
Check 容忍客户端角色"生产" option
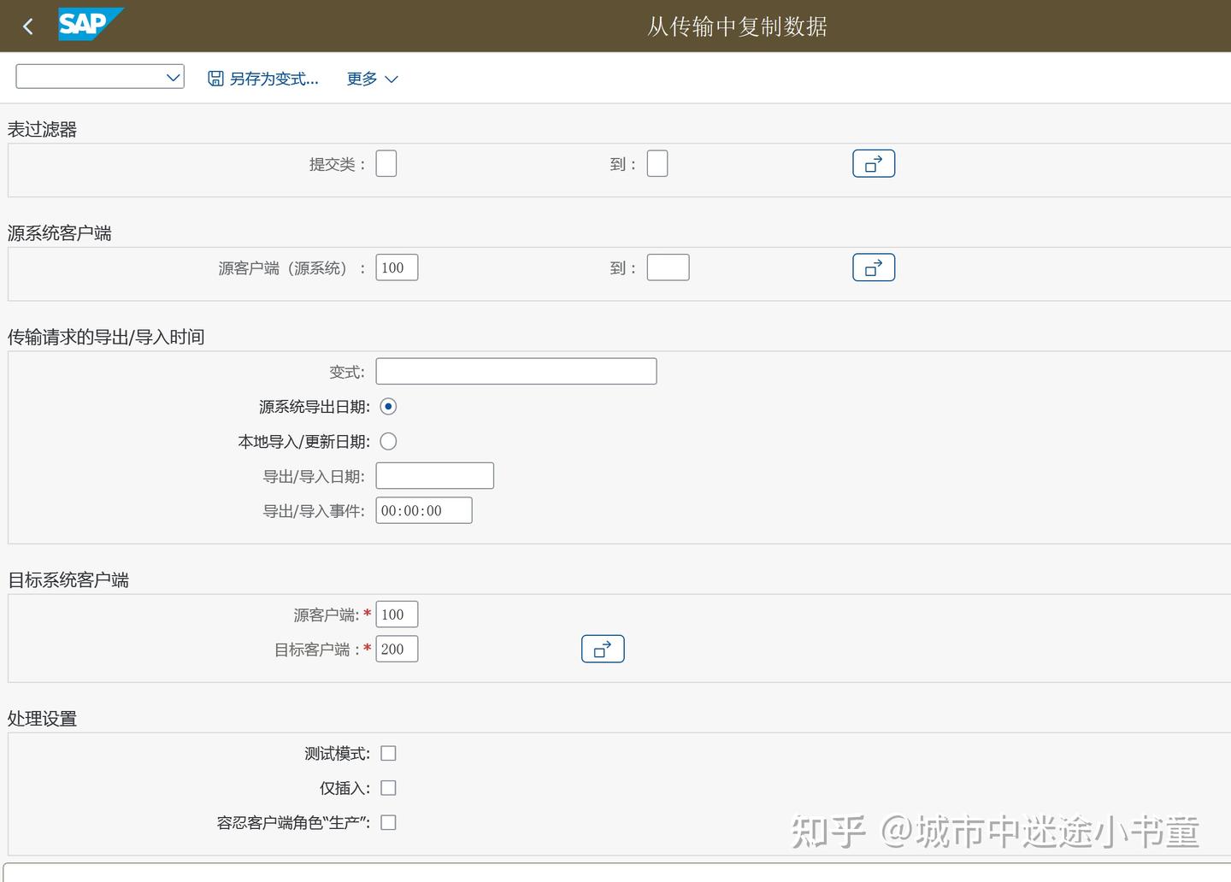coord(388,821)
